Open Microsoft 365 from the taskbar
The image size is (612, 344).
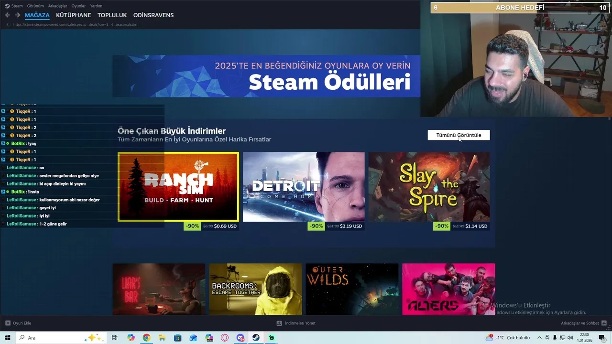click(x=209, y=338)
